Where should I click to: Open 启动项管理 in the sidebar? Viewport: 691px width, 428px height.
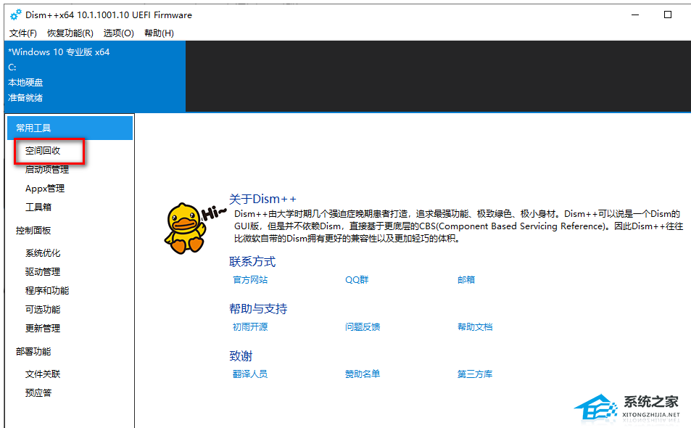[x=47, y=170]
